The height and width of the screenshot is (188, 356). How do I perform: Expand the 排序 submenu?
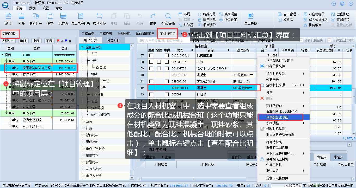283,93
